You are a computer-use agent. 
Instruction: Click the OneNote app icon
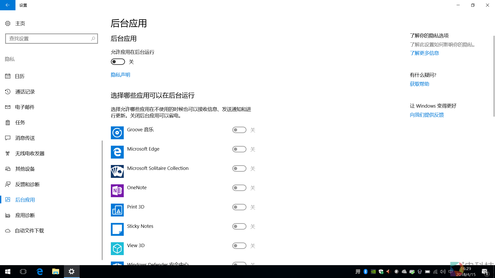(117, 191)
